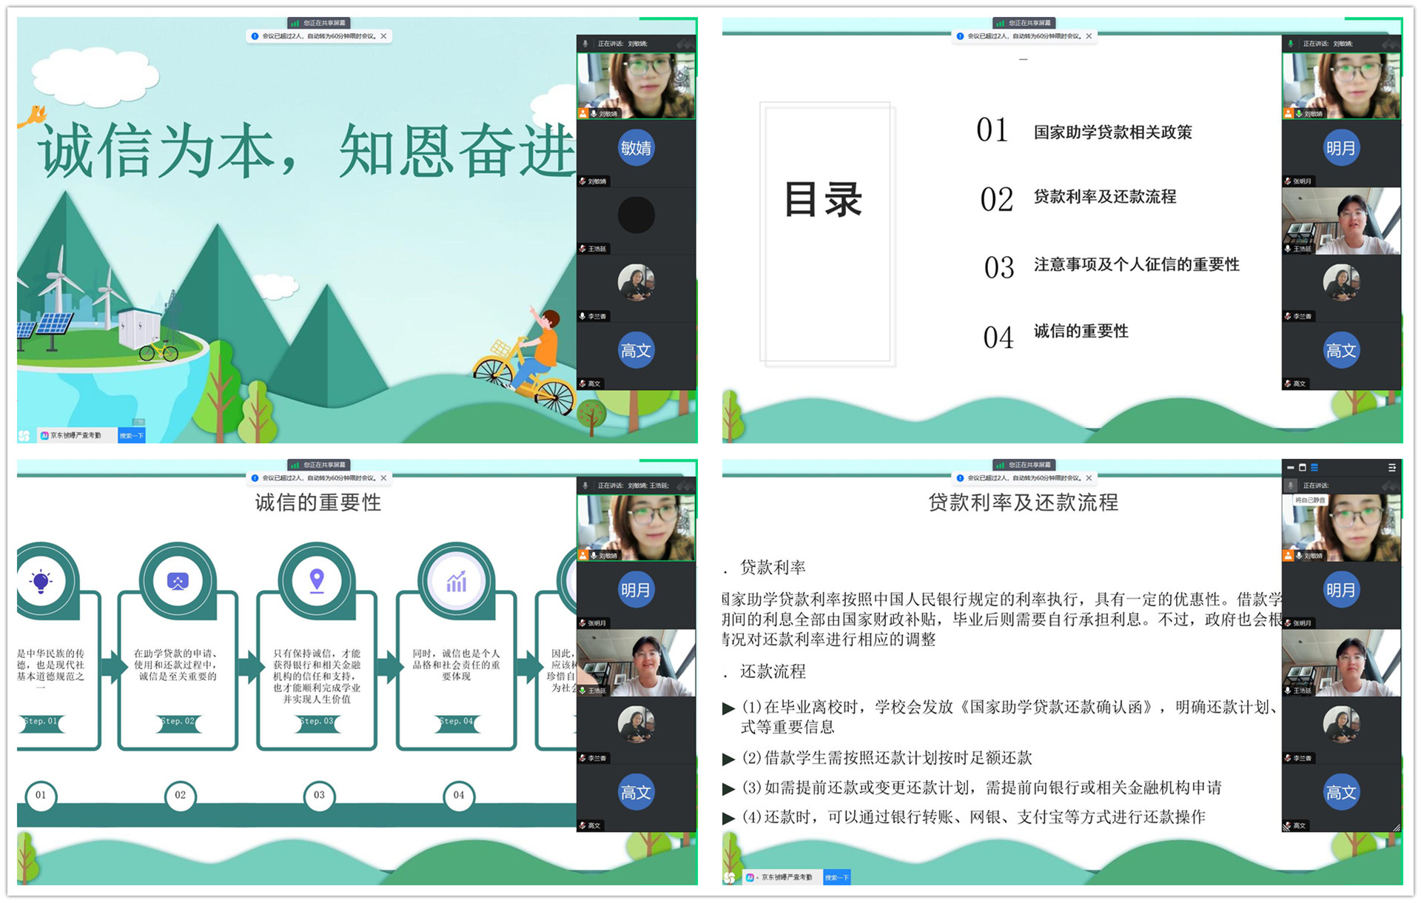
Task: Click the Step.03 location pin icon circle
Action: 317,582
